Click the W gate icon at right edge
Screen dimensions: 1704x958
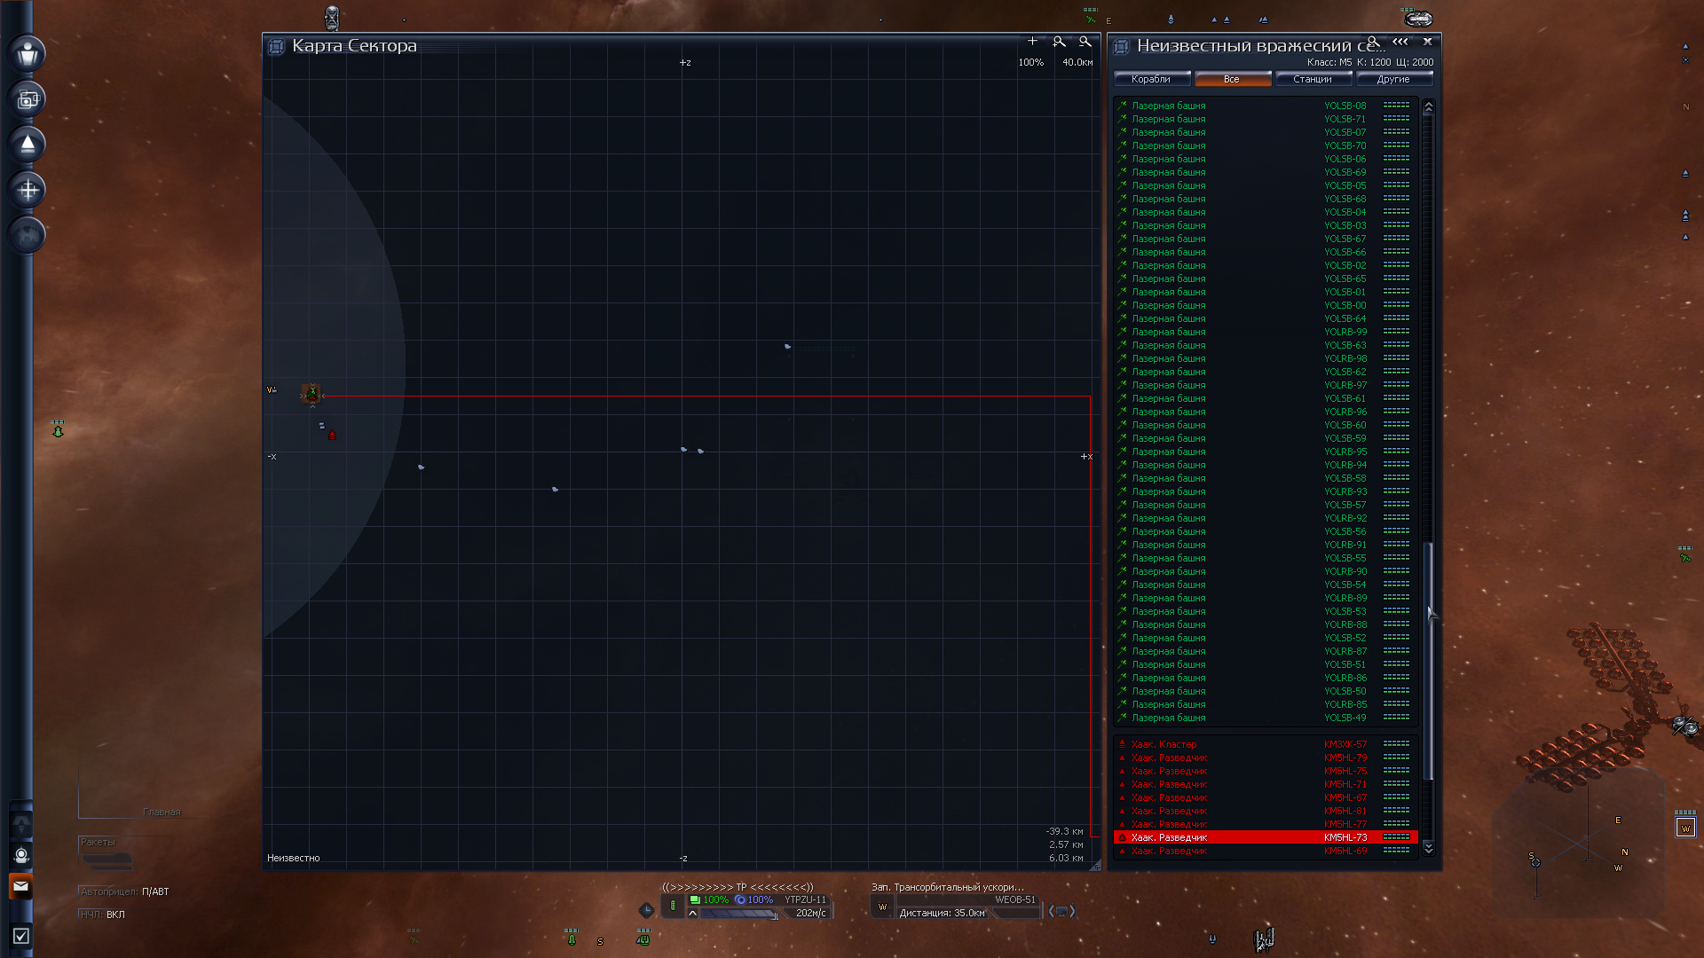1685,828
